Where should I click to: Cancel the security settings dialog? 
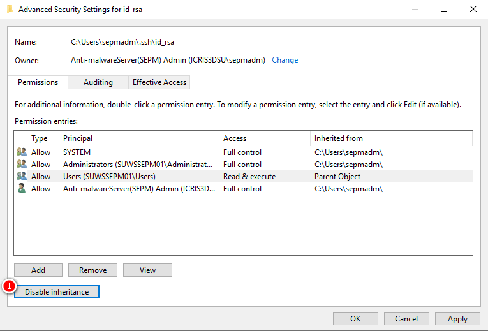(406, 318)
